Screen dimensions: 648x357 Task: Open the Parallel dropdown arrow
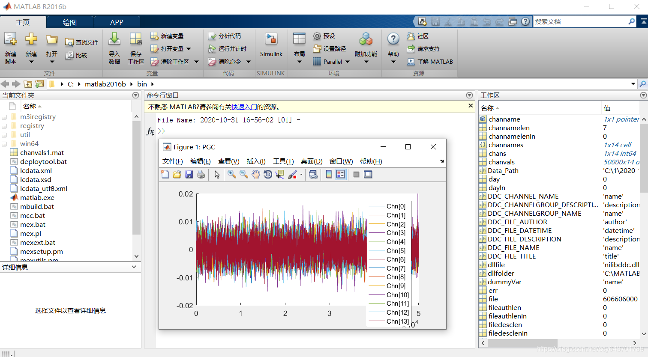tap(347, 62)
